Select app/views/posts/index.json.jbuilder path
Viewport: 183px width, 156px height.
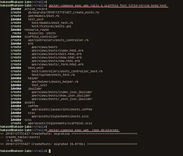point(62,92)
